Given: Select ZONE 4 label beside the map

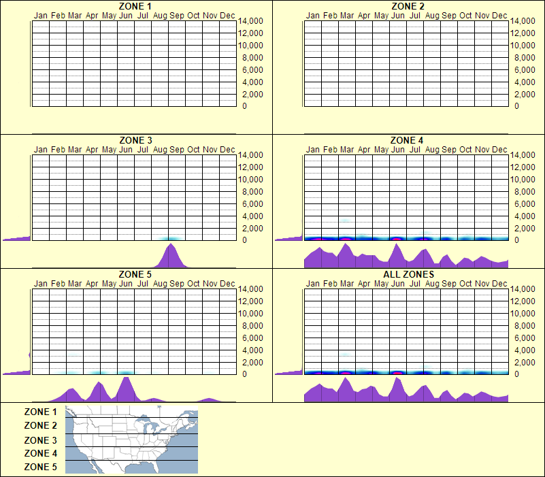Looking at the screenshot, I should pyautogui.click(x=40, y=453).
